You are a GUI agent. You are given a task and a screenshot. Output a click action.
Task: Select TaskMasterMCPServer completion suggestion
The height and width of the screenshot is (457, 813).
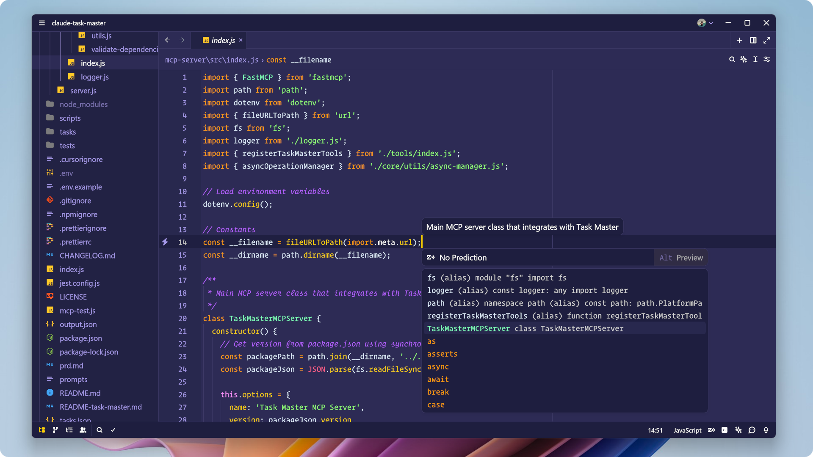point(565,328)
